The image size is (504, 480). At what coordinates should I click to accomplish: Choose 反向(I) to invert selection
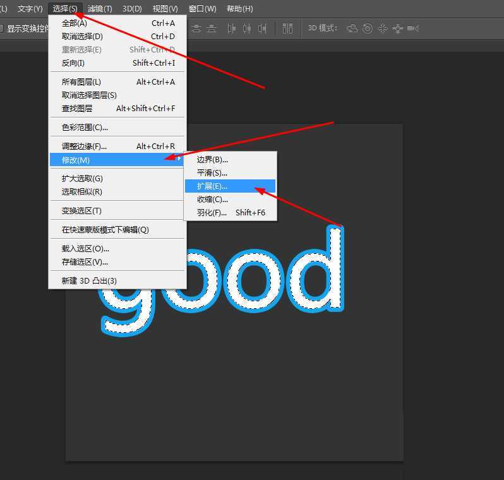[73, 63]
